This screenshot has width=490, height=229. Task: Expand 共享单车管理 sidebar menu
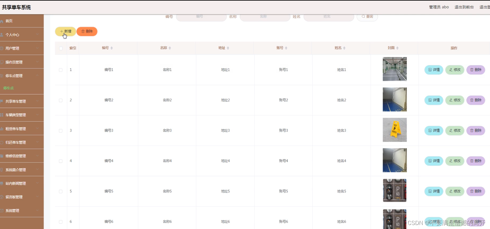[x=22, y=101]
